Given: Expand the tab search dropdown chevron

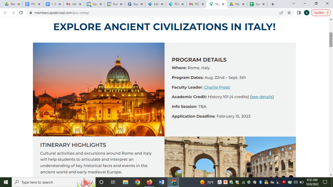Looking at the screenshot, I should point(293,4).
